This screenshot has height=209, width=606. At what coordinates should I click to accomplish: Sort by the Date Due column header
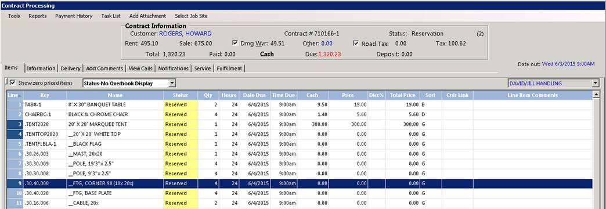[255, 95]
